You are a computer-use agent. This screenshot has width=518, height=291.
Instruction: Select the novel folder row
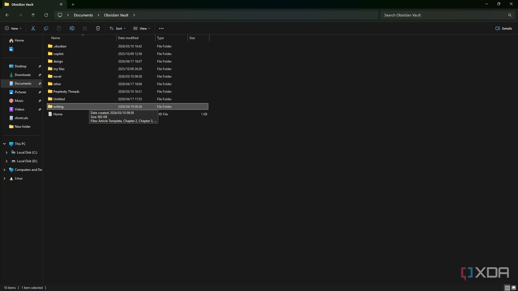point(128,77)
